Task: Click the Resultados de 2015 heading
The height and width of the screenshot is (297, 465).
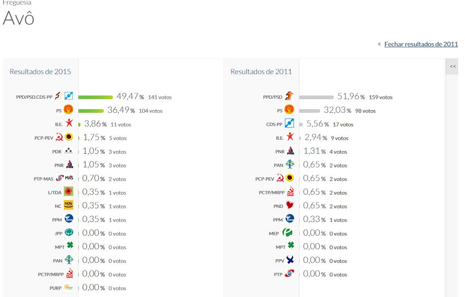Action: (x=40, y=71)
